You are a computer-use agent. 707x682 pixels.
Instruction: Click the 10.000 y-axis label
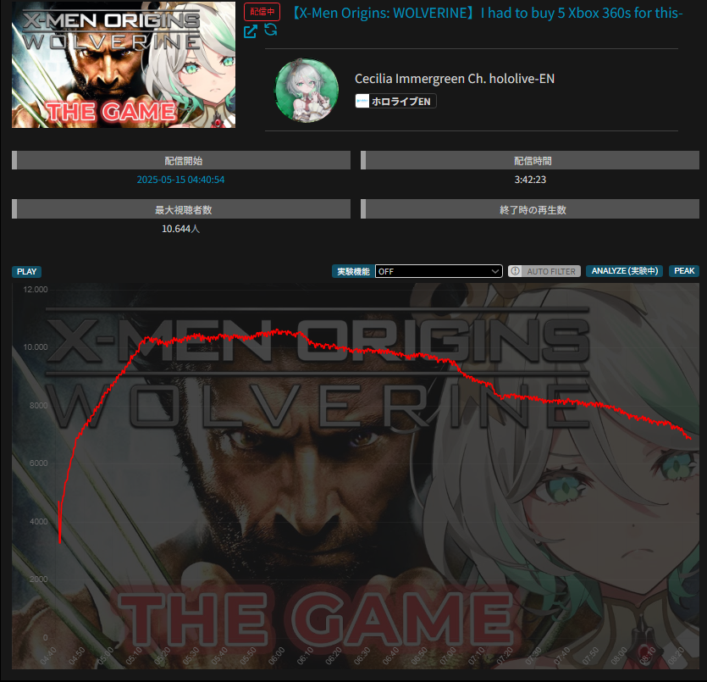click(x=36, y=347)
